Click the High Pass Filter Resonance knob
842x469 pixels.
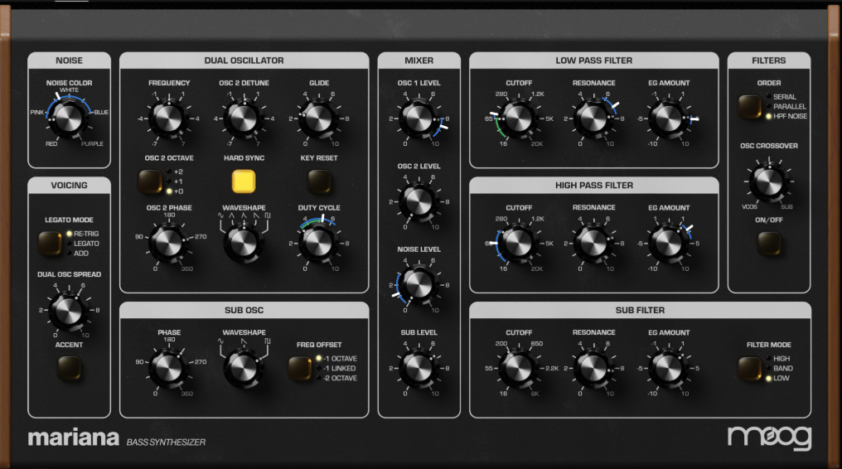(593, 244)
